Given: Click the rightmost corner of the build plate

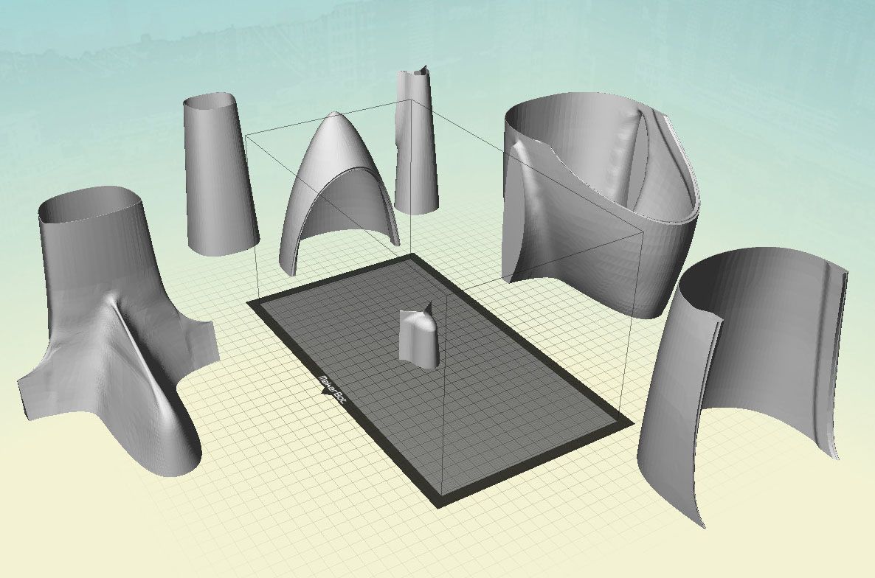Looking at the screenshot, I should pos(632,423).
